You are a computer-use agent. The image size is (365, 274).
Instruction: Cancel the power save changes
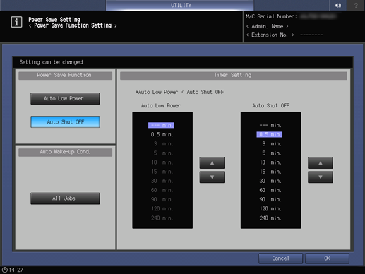point(280,258)
